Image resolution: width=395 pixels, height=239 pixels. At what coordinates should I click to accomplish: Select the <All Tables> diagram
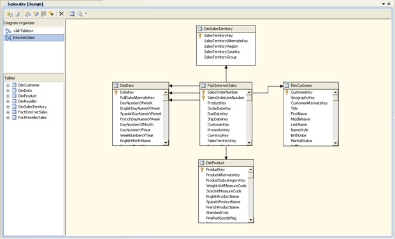[x=23, y=31]
